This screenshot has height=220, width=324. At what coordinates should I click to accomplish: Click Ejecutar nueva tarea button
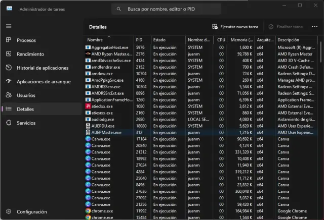236,27
